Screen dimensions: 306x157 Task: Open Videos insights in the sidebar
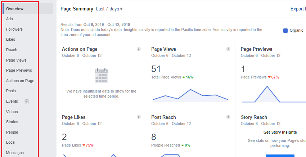click(x=12, y=112)
